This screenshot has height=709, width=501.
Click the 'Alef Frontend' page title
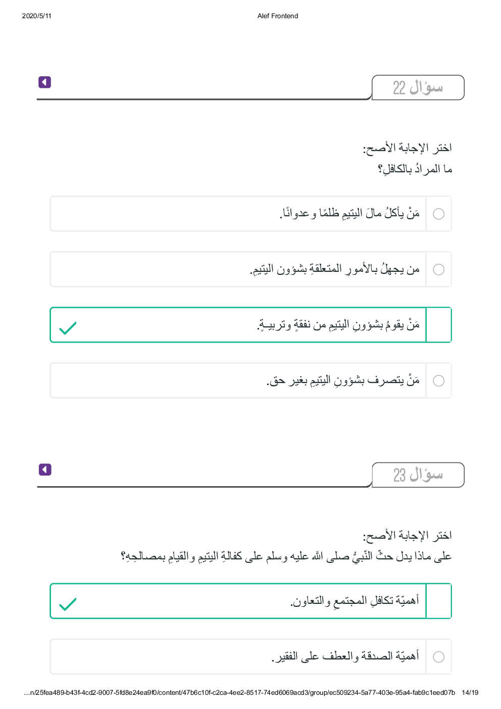pyautogui.click(x=278, y=16)
